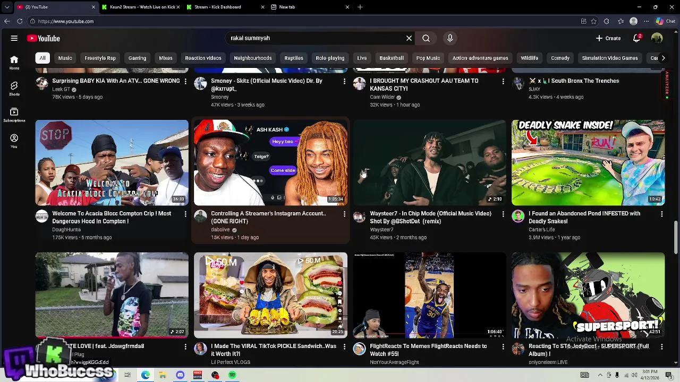Select the Reaction videos filter chip
This screenshot has height=382, width=680.
203,58
